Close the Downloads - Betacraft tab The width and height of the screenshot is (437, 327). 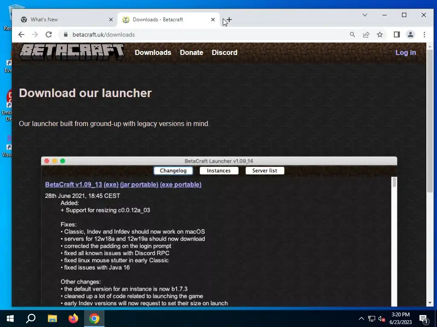tap(213, 20)
